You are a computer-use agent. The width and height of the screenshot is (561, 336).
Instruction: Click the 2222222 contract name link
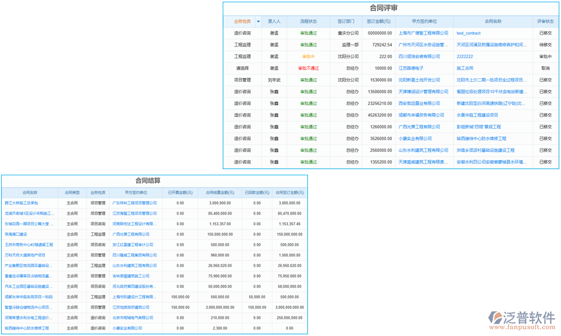(x=465, y=57)
